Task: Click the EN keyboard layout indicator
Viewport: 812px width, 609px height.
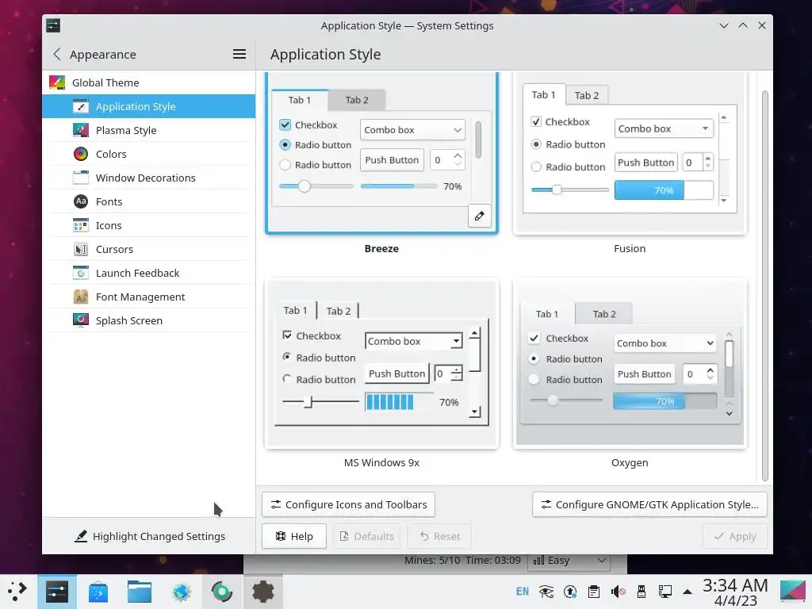Action: 523,592
